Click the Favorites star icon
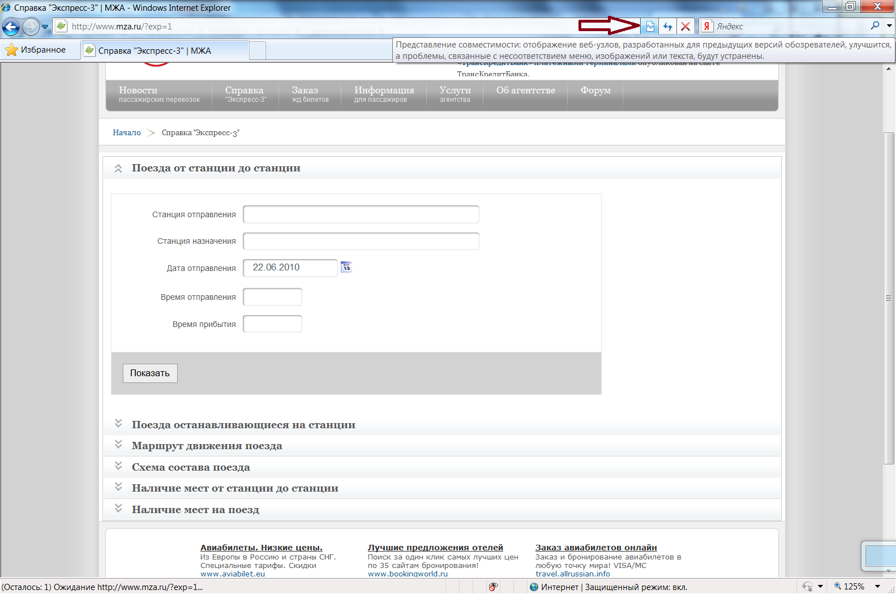The height and width of the screenshot is (594, 896). pyautogui.click(x=11, y=50)
